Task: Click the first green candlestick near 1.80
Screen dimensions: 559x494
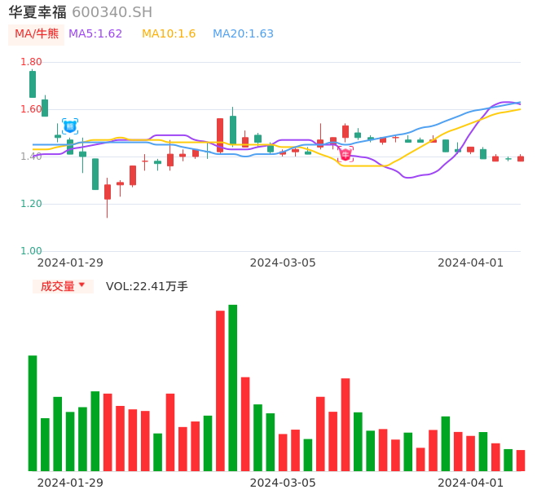Action: (33, 84)
